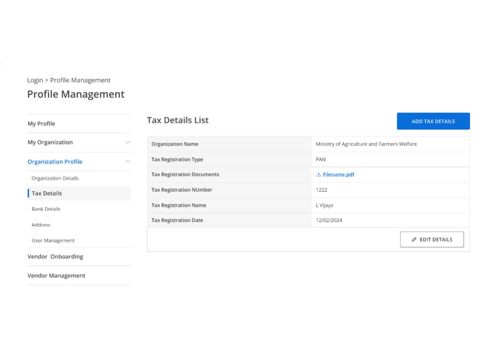Image resolution: width=480 pixels, height=361 pixels.
Task: Click the Organization Profile menu heading
Action: click(x=55, y=162)
